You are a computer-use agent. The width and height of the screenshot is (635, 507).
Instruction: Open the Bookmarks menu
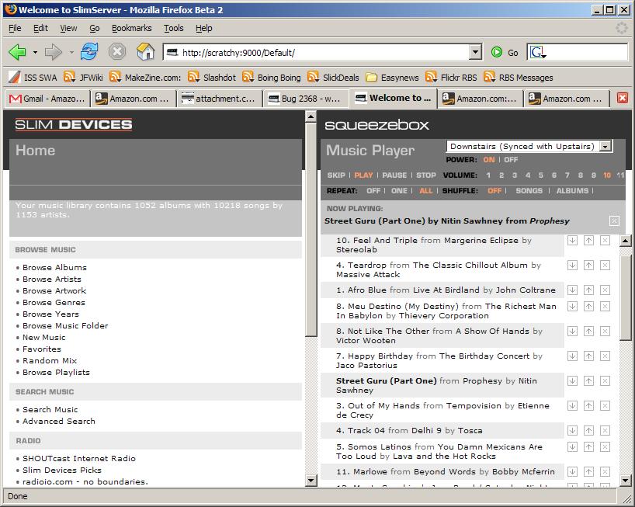(x=131, y=28)
